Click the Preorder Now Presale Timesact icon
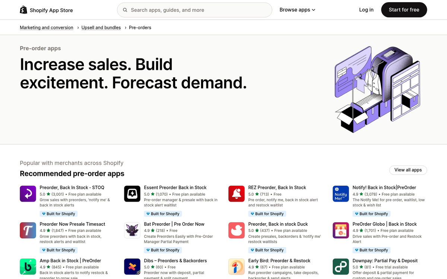This screenshot has height=279, width=447. tap(28, 230)
